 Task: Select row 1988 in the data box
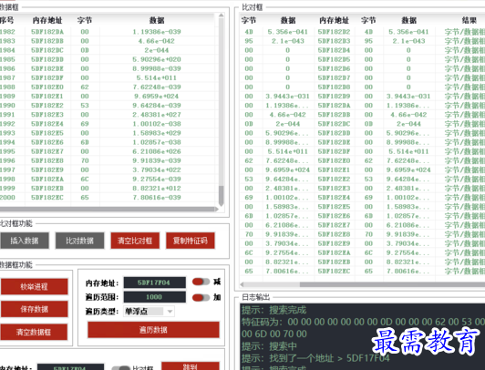[108, 87]
